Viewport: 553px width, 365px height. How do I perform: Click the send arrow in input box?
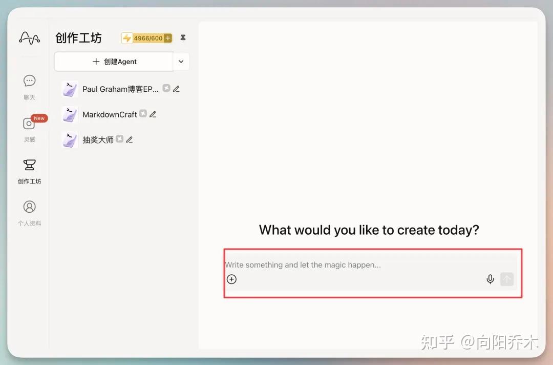coord(506,279)
